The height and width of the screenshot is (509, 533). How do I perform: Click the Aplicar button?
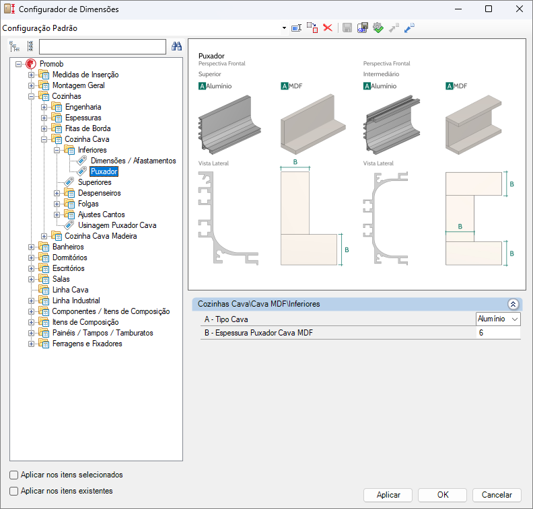[x=388, y=495]
